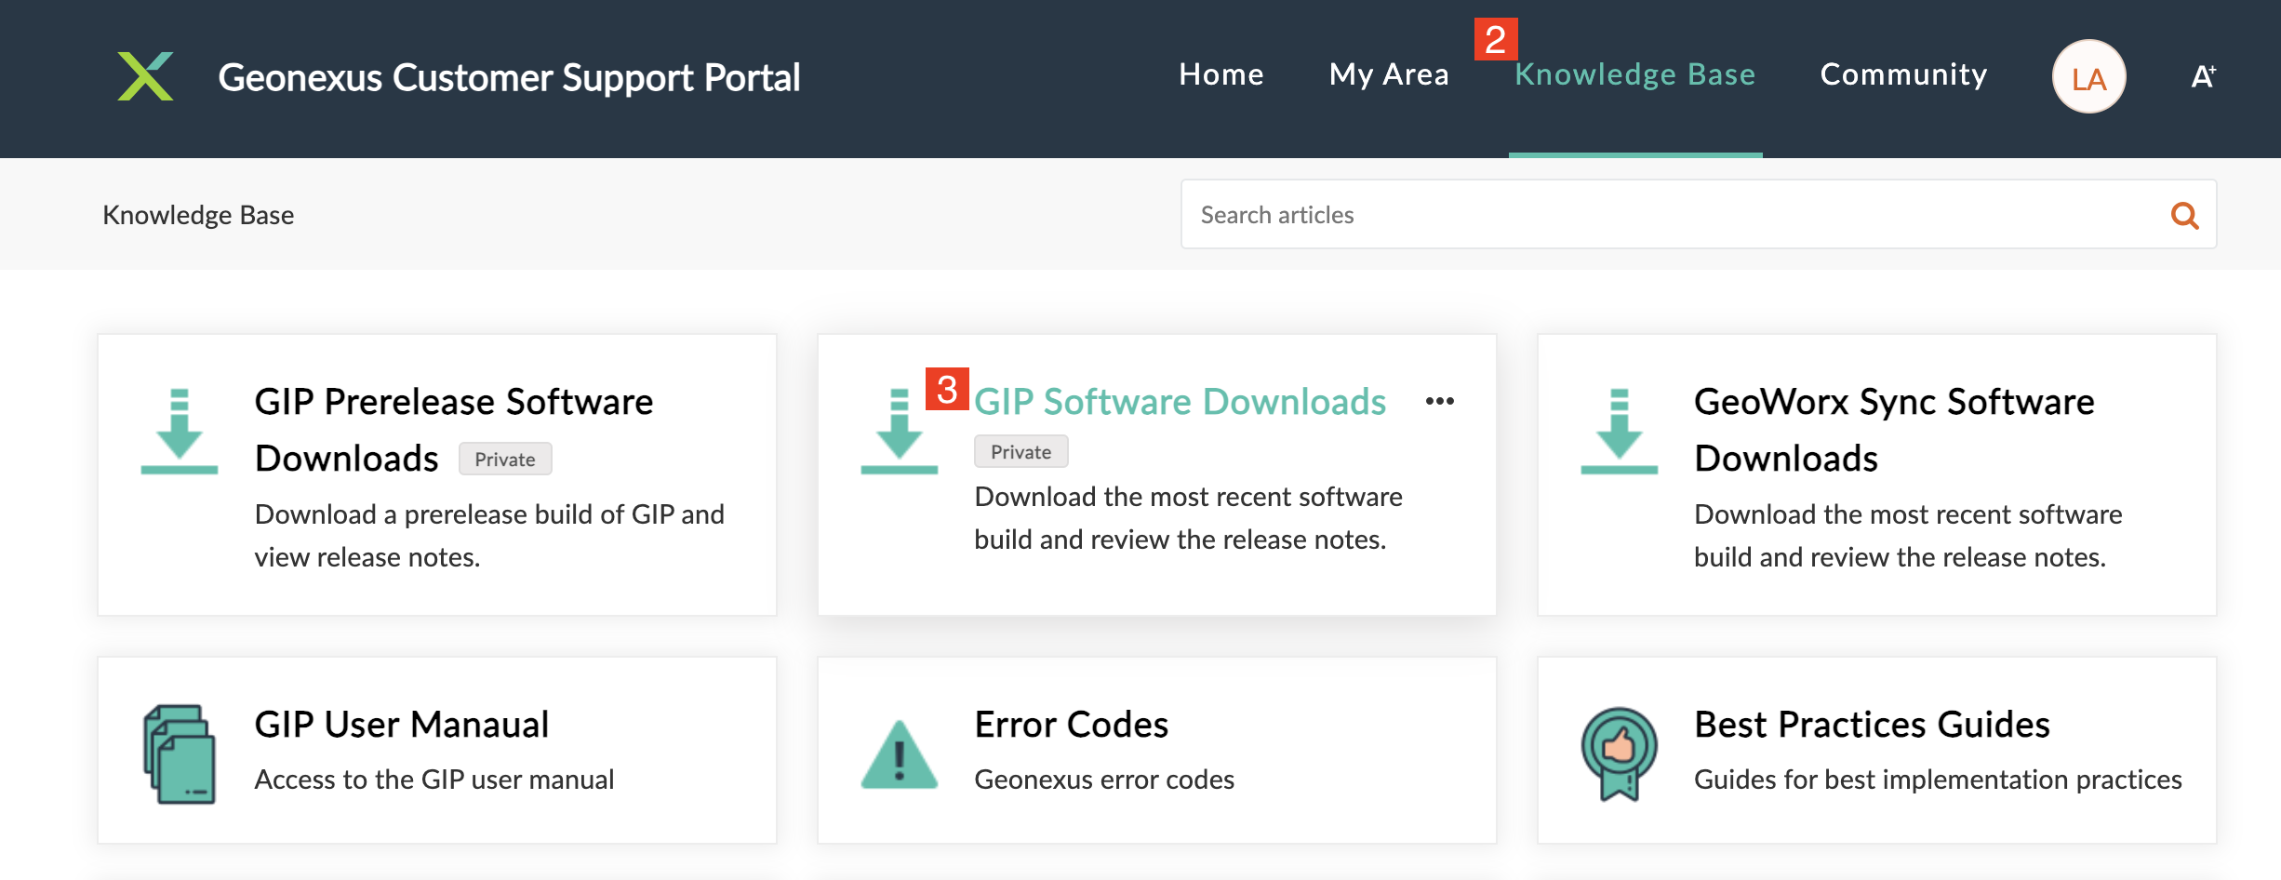Click GIP Software Downloads download arrow icon
Image resolution: width=2281 pixels, height=880 pixels.
(899, 431)
